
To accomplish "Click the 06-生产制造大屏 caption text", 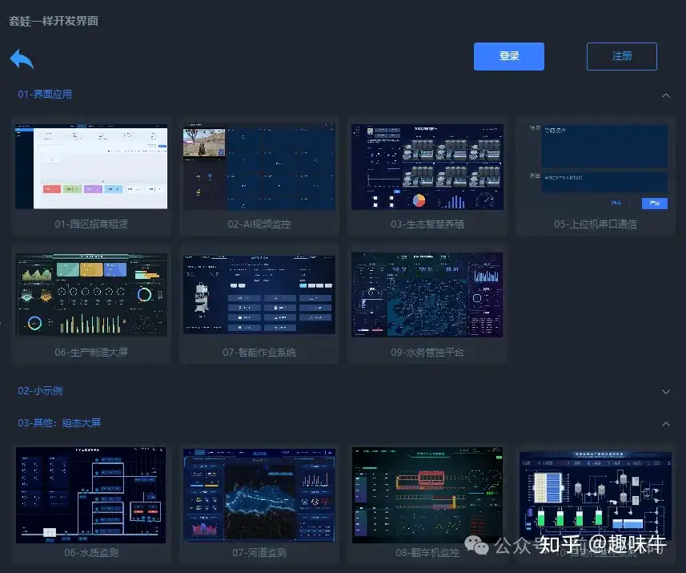I will 91,352.
